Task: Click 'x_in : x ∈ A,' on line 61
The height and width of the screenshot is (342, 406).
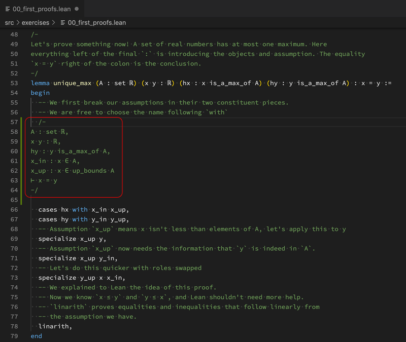Action: pos(55,161)
